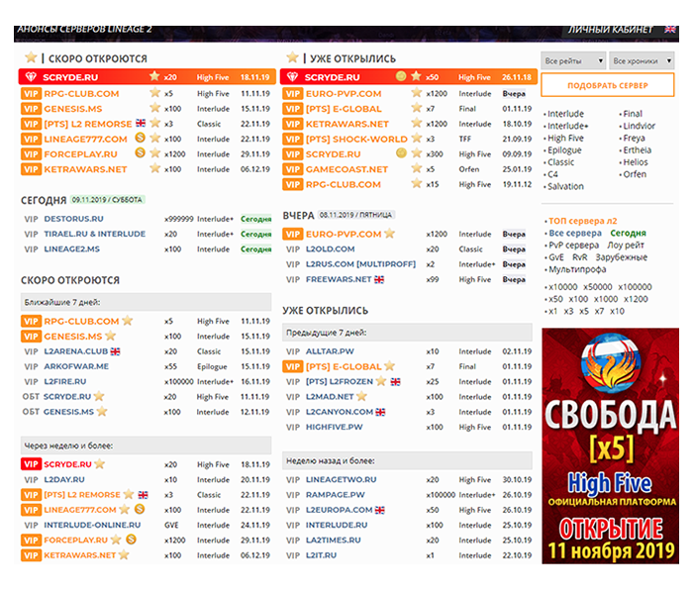Click UK flag beside L2EUROPA.COM
This screenshot has width=693, height=594.
click(x=379, y=510)
